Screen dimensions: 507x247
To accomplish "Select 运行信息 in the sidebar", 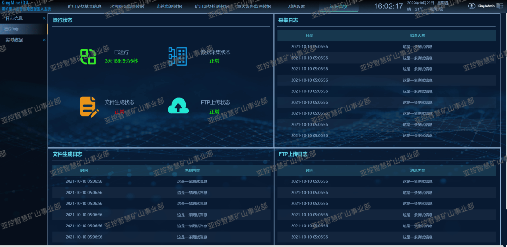I will (x=24, y=29).
